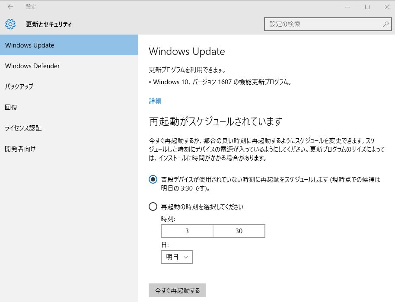Viewport: 395px width, 302px height.
Task: Click 今すぐ再起動する button
Action: (177, 290)
